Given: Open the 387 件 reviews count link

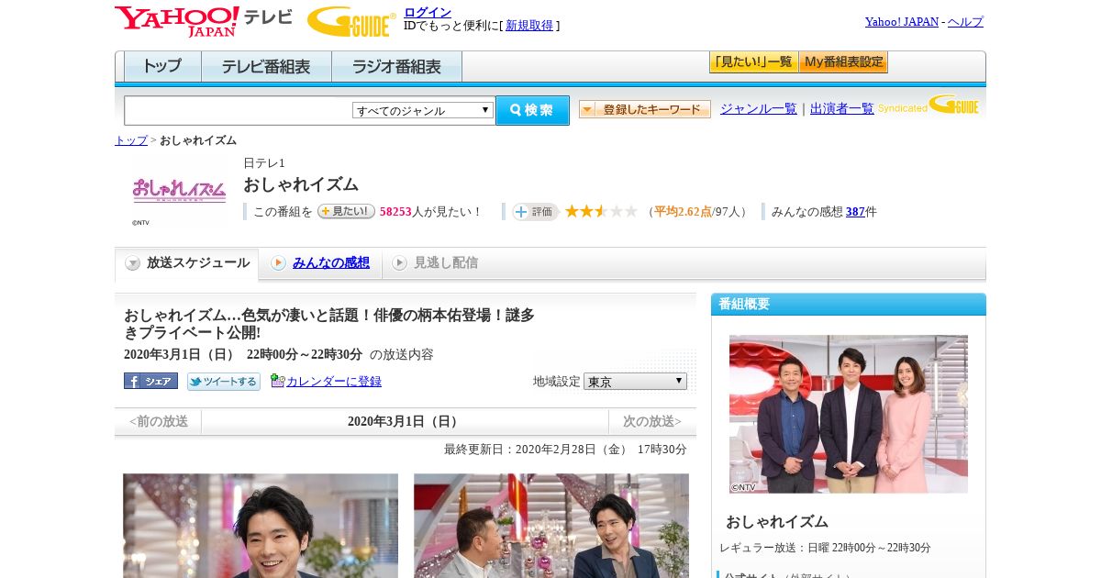Looking at the screenshot, I should coord(855,212).
